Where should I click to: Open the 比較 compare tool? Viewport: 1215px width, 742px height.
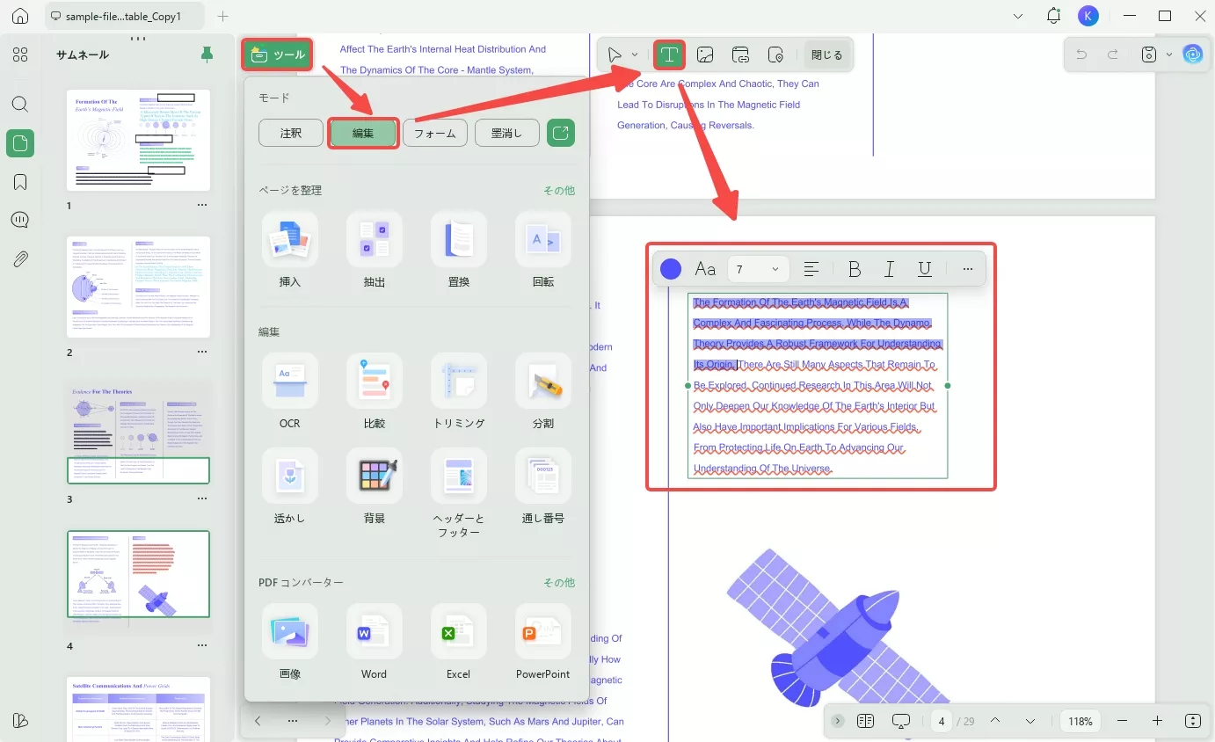(375, 392)
